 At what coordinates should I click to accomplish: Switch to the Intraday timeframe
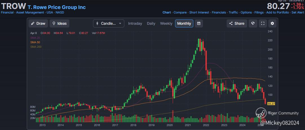pyautogui.click(x=135, y=24)
